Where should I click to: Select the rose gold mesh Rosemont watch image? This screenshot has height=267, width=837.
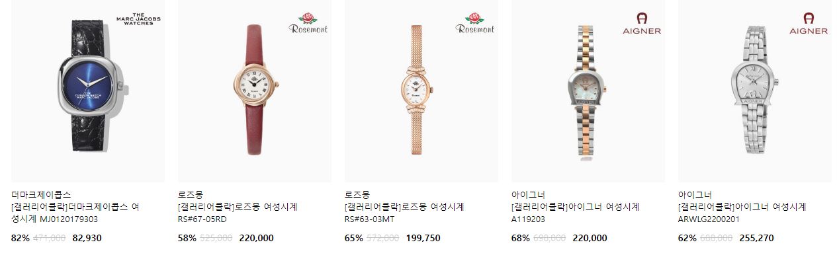coord(421,91)
